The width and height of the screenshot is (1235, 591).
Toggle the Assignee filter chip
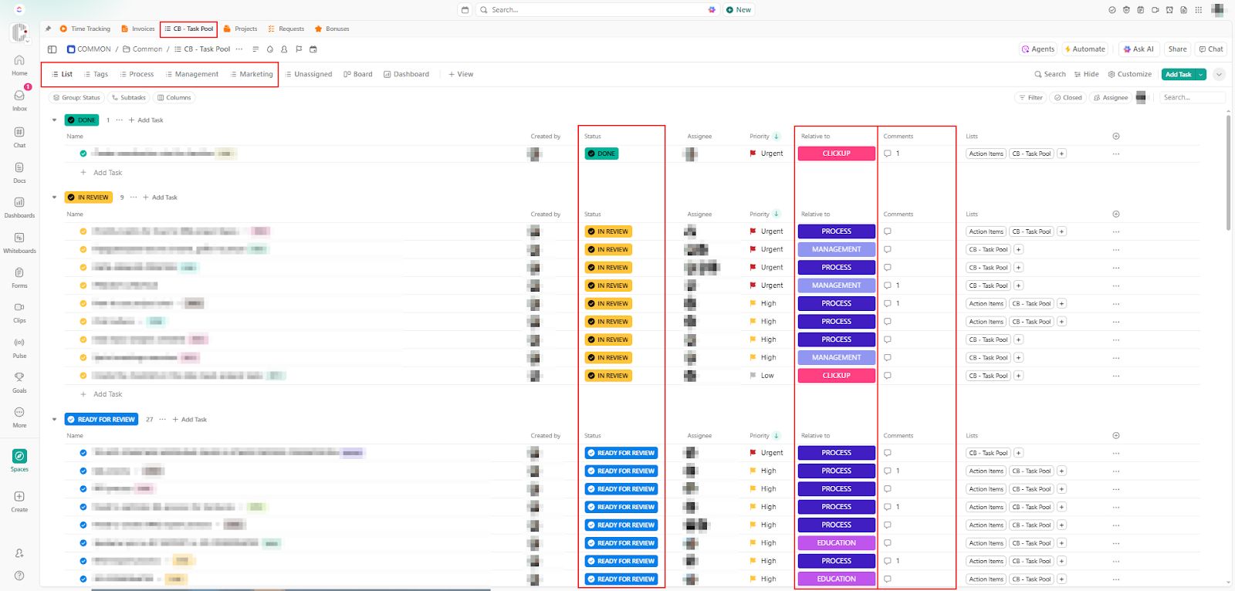1111,98
